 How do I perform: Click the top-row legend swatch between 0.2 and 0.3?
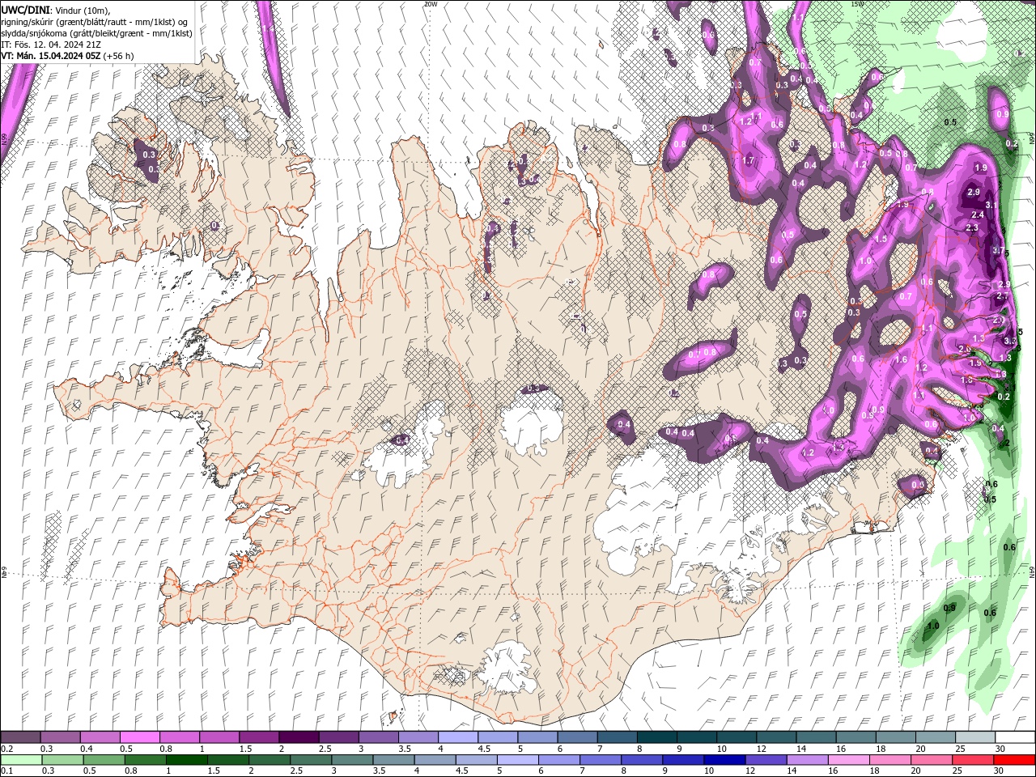pos(20,737)
